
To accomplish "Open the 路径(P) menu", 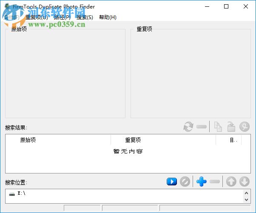I will point(62,17).
